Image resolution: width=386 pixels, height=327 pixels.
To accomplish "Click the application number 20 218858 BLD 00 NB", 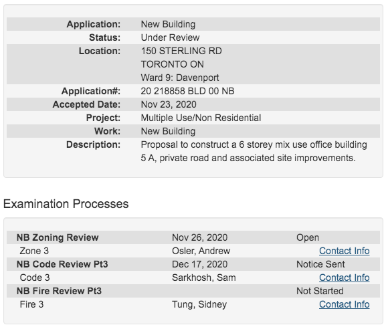I will [187, 92].
